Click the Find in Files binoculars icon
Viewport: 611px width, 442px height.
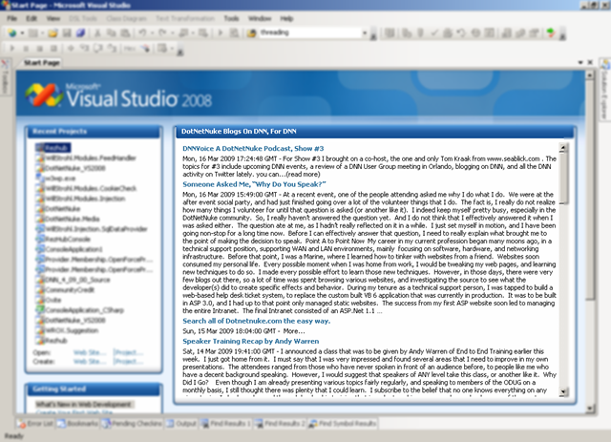tap(251, 33)
